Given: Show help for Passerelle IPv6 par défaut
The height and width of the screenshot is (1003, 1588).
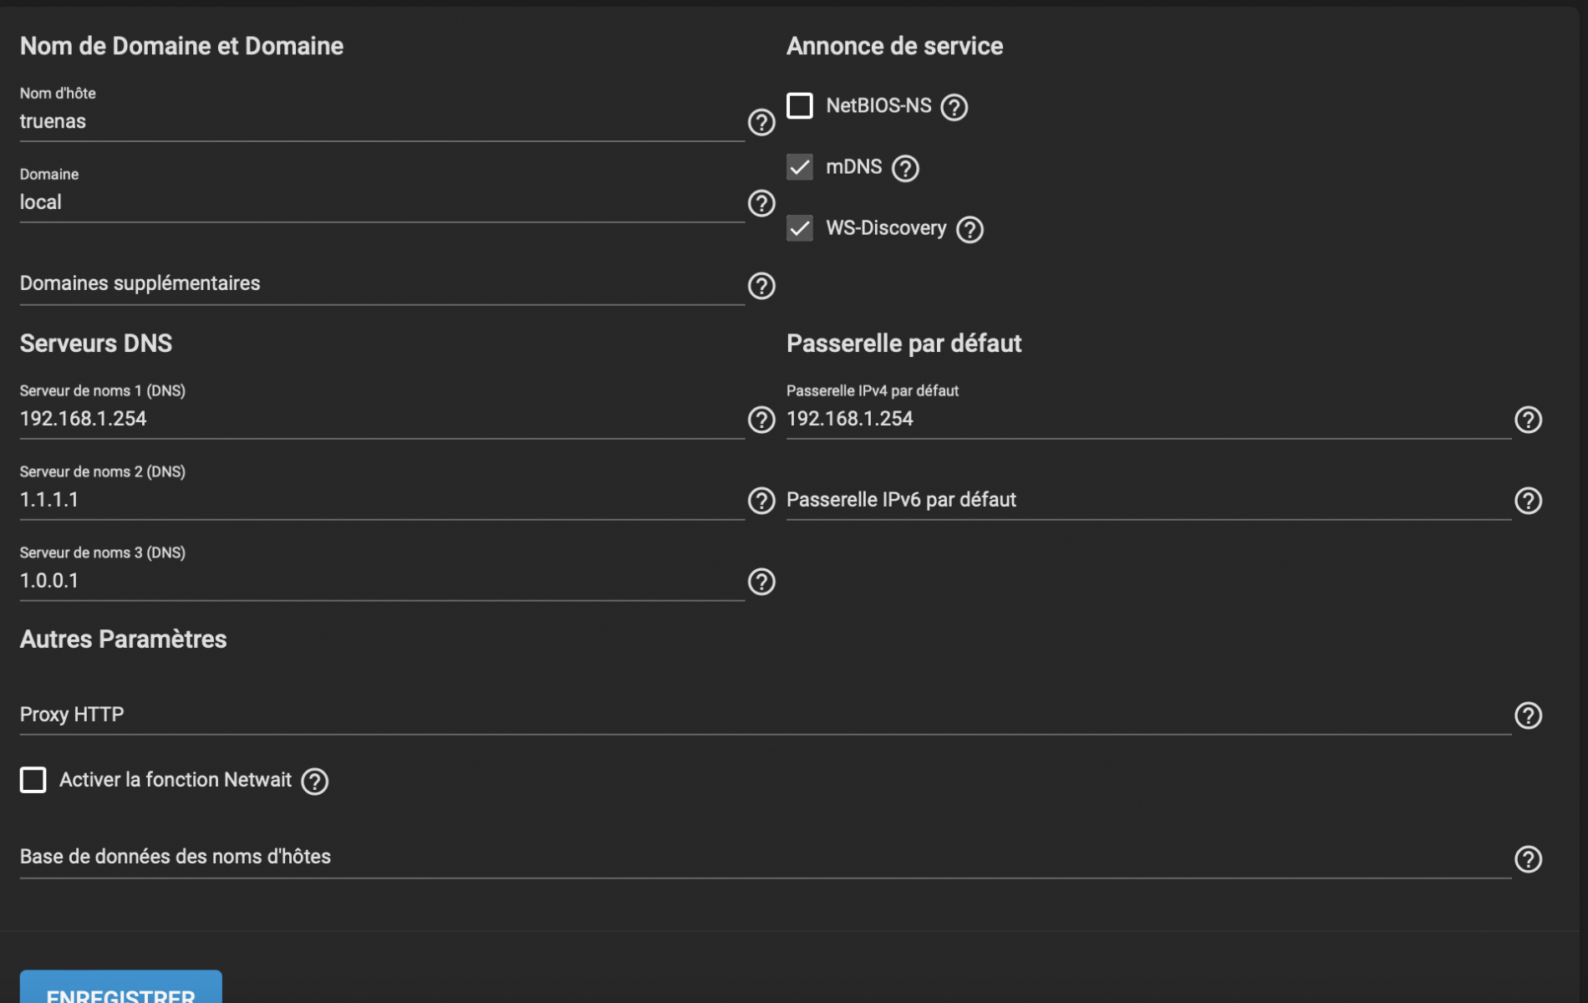Looking at the screenshot, I should (1528, 501).
